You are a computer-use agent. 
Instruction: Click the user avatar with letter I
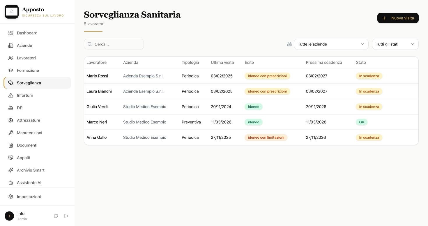[9, 216]
